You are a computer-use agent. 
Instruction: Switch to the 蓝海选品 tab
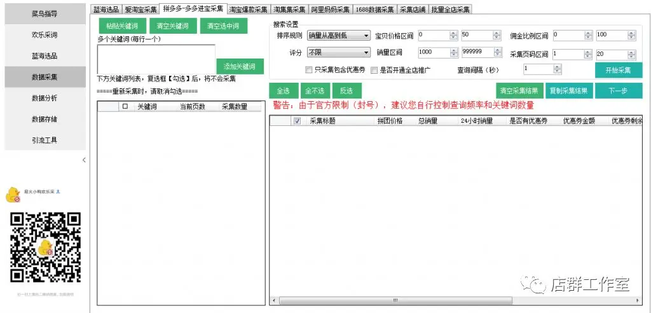[106, 10]
